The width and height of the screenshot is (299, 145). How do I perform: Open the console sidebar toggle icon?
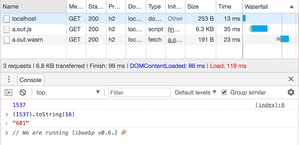click(8, 93)
